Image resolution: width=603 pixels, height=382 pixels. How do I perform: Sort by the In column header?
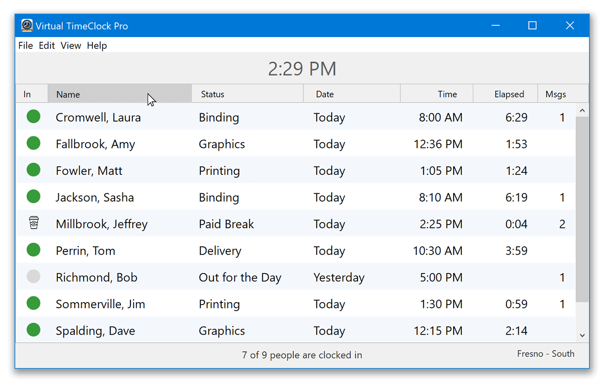pos(32,94)
